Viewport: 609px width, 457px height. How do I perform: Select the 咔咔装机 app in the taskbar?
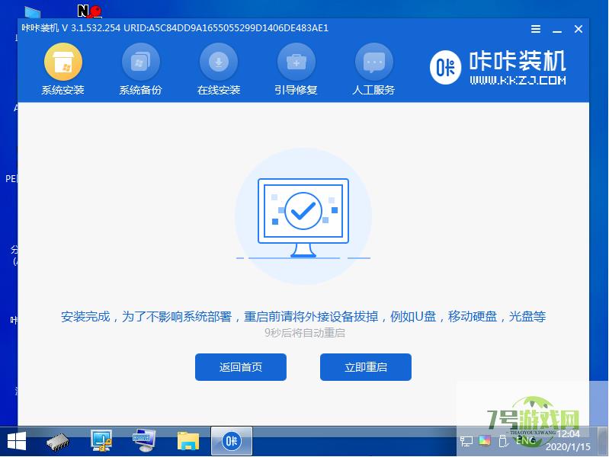click(232, 441)
